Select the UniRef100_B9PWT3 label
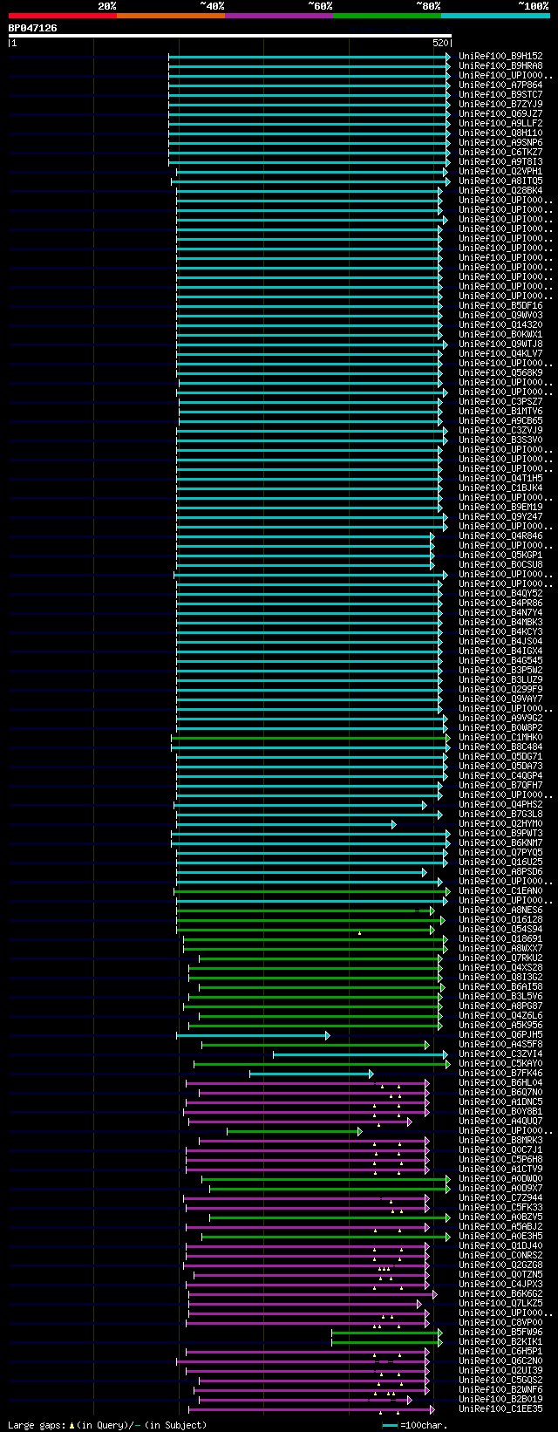Image resolution: width=558 pixels, height=1432 pixels. coord(500,833)
